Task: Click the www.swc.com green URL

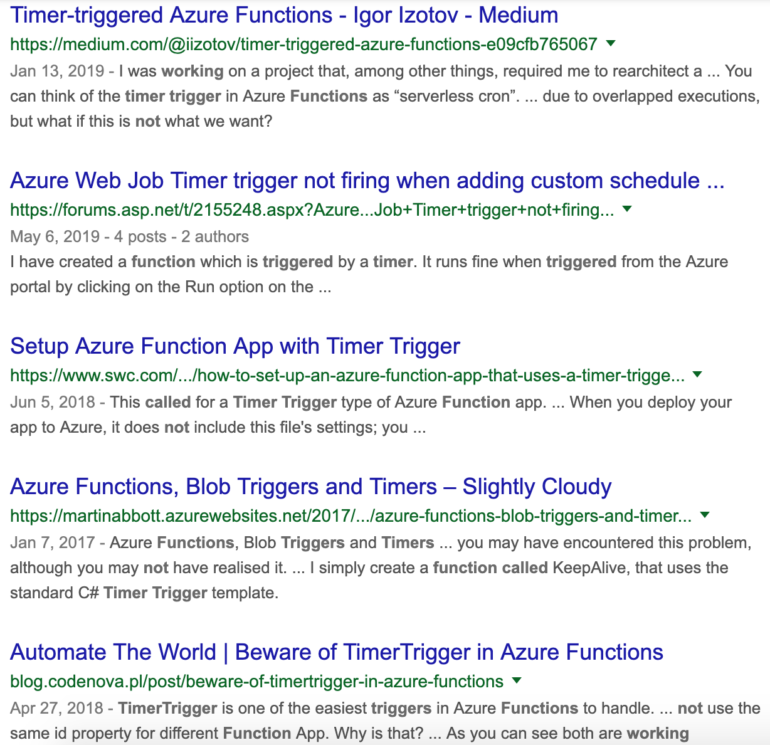Action: [347, 375]
